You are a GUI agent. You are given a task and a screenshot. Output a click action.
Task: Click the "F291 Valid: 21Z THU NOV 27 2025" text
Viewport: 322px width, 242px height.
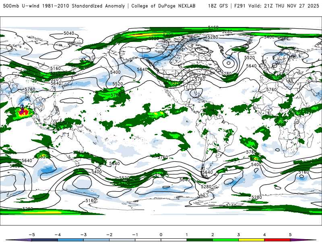click(277, 6)
